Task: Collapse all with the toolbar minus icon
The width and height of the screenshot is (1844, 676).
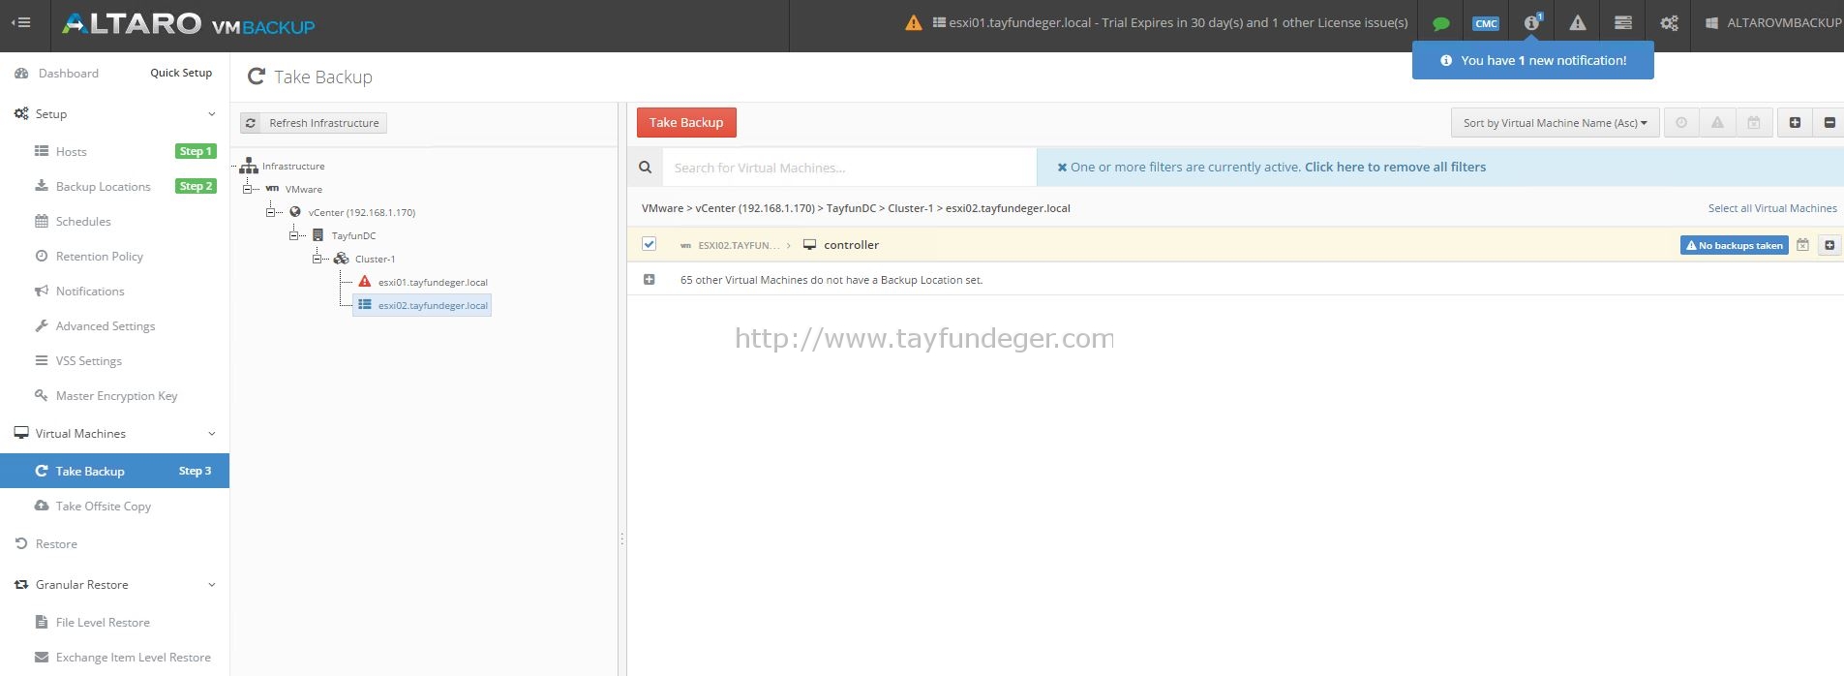Action: [x=1829, y=123]
